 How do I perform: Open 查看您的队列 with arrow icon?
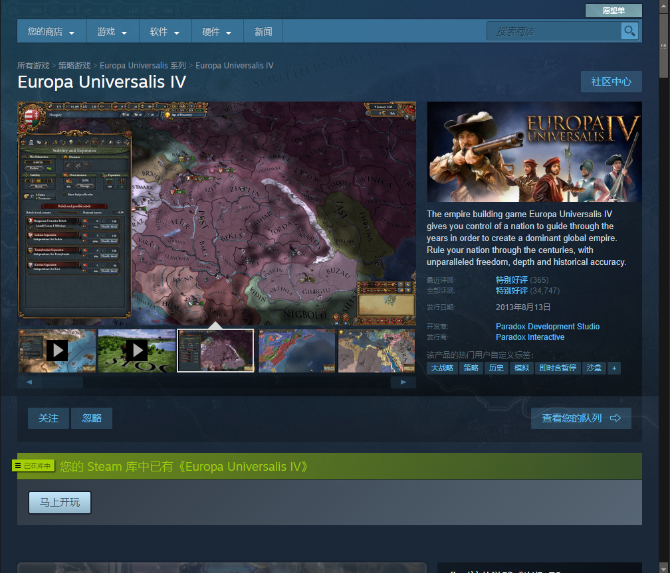point(581,418)
